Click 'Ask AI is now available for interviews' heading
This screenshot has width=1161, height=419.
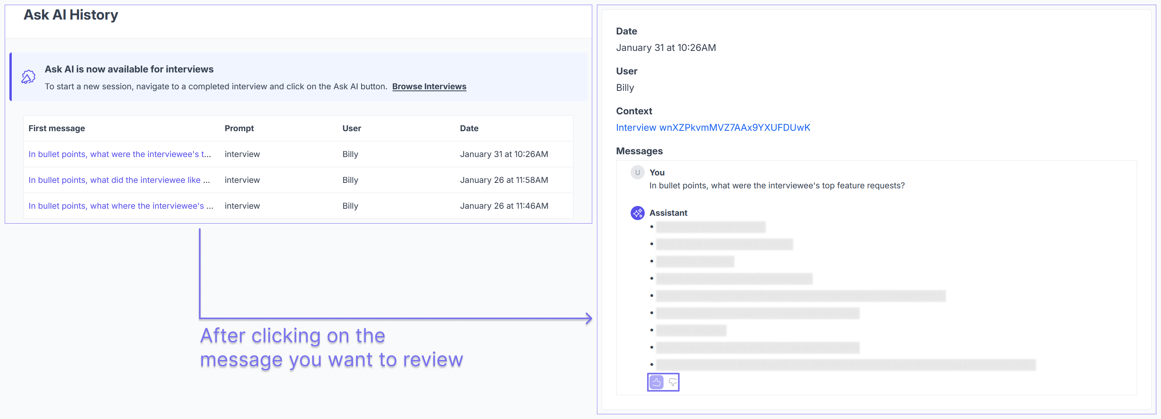pos(129,69)
